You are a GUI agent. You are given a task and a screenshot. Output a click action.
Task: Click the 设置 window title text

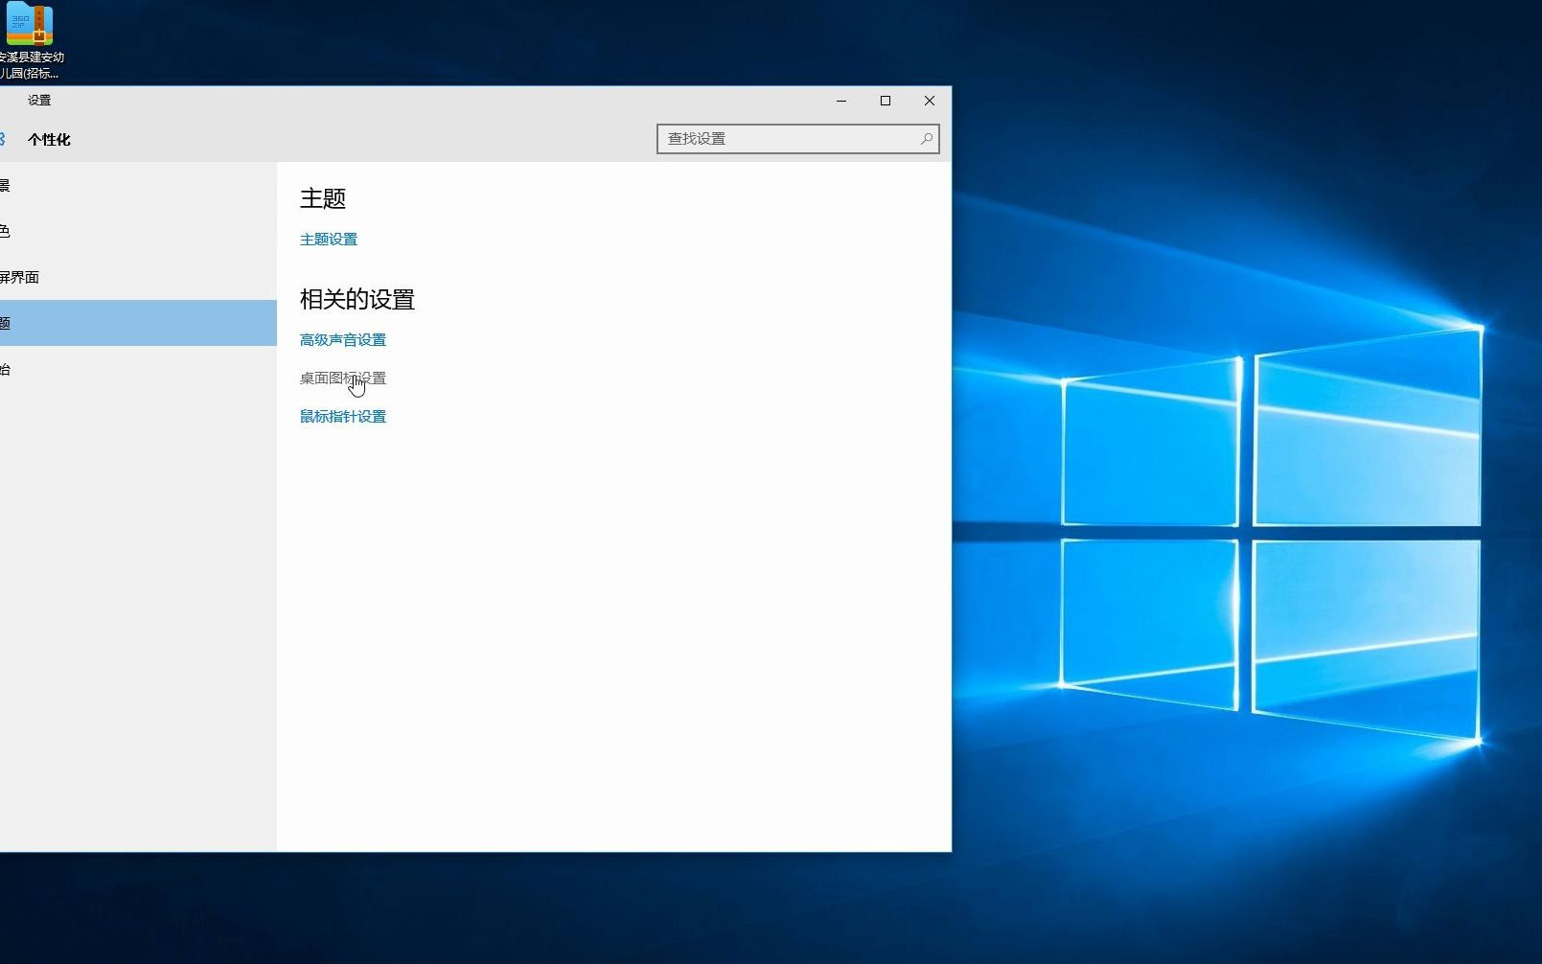pos(39,101)
